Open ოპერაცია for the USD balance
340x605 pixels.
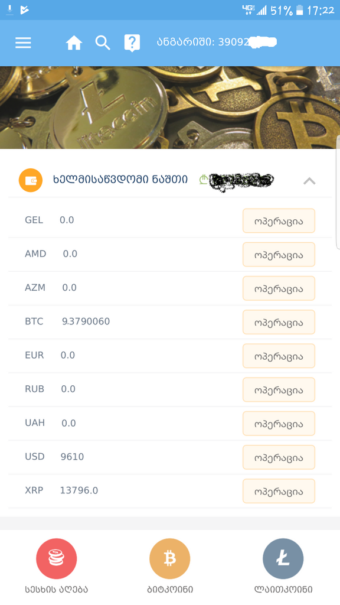(x=278, y=457)
